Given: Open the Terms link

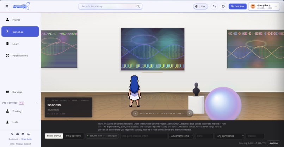Looking at the screenshot, I should 12,144.
